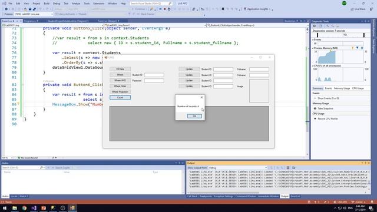Toggle bookmark icon in the toolbar

[x=223, y=9]
